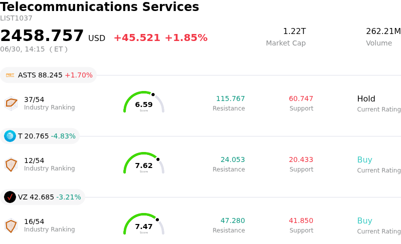Click the ASTS company logo icon
The width and height of the screenshot is (401, 244).
click(x=10, y=75)
